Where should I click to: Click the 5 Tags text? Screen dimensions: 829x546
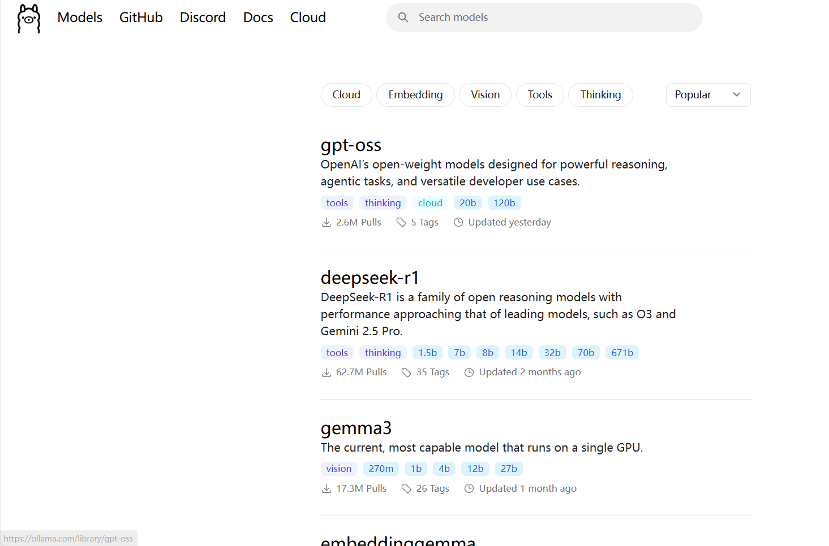click(x=425, y=223)
